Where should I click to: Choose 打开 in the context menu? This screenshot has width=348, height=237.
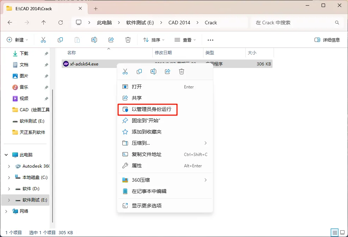pyautogui.click(x=165, y=87)
